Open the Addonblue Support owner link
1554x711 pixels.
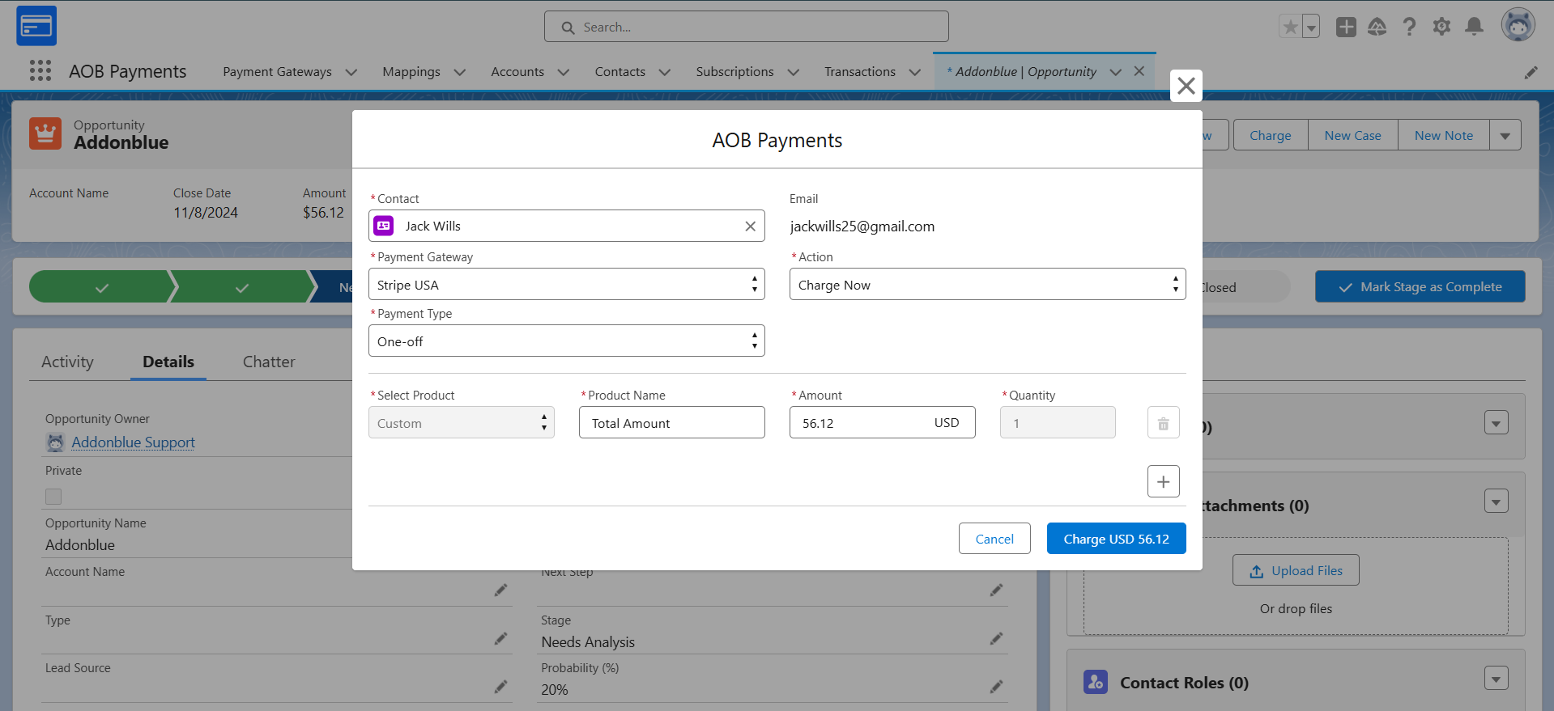(133, 442)
